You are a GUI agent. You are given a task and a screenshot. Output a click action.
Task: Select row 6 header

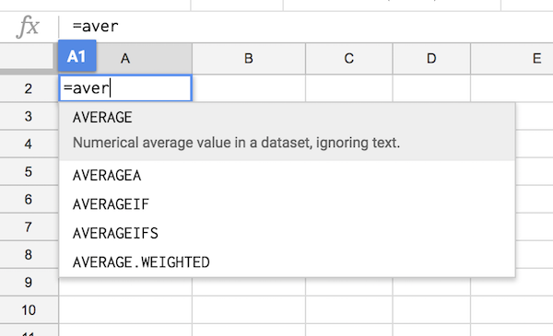pos(29,200)
